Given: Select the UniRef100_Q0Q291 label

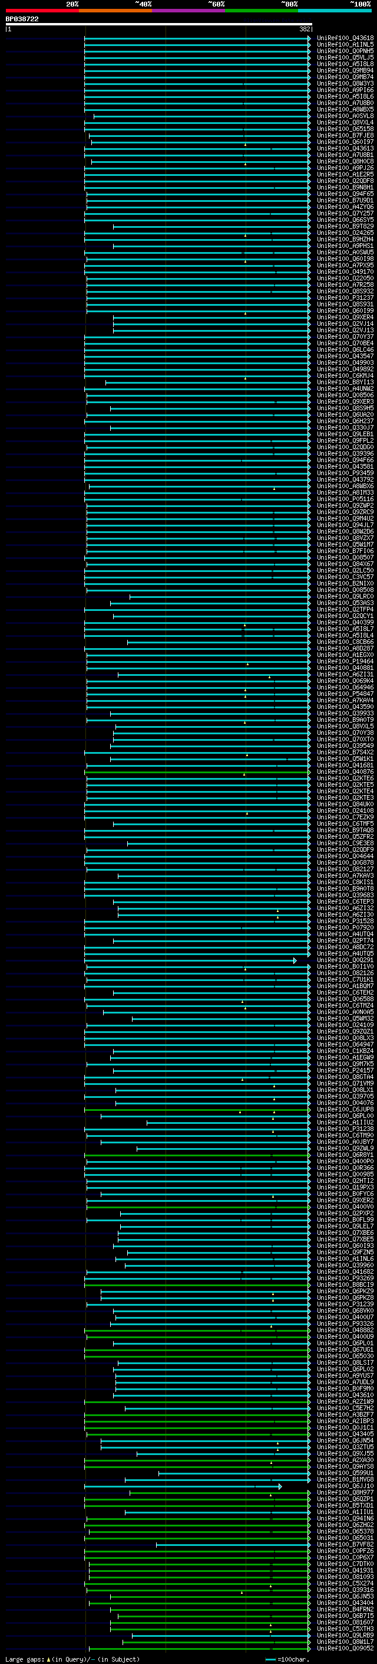Looking at the screenshot, I should point(345,960).
